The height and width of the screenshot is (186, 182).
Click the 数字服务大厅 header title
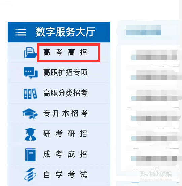pos(65,32)
